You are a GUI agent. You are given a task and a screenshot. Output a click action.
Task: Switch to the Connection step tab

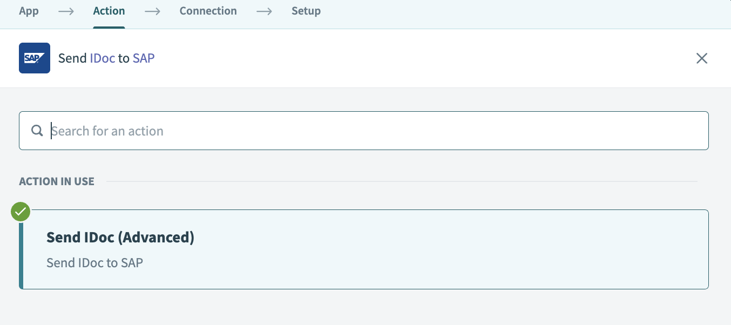[x=208, y=11]
